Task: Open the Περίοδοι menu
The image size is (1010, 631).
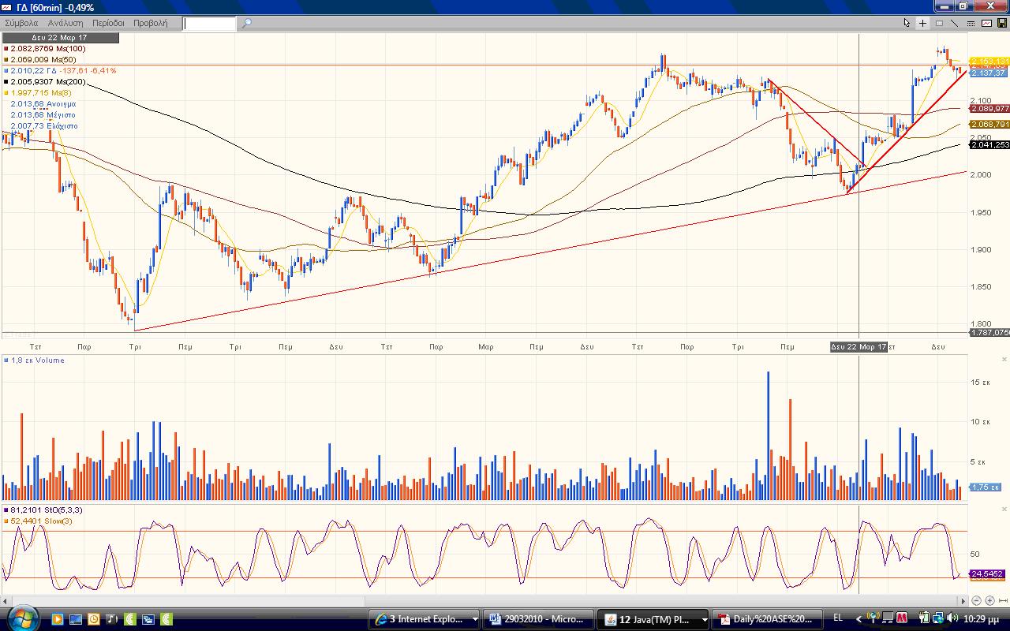Action: [108, 24]
